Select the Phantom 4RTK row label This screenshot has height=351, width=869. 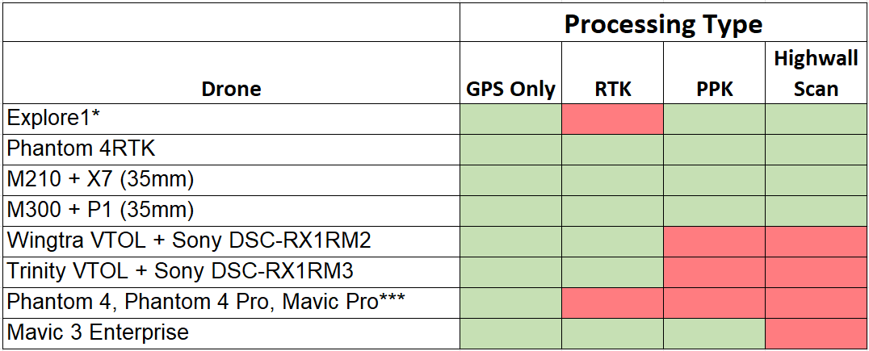[x=232, y=149]
